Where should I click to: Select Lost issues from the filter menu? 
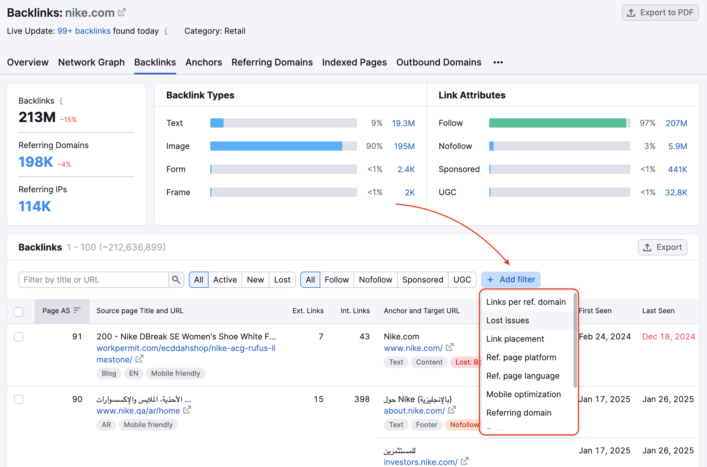point(507,320)
